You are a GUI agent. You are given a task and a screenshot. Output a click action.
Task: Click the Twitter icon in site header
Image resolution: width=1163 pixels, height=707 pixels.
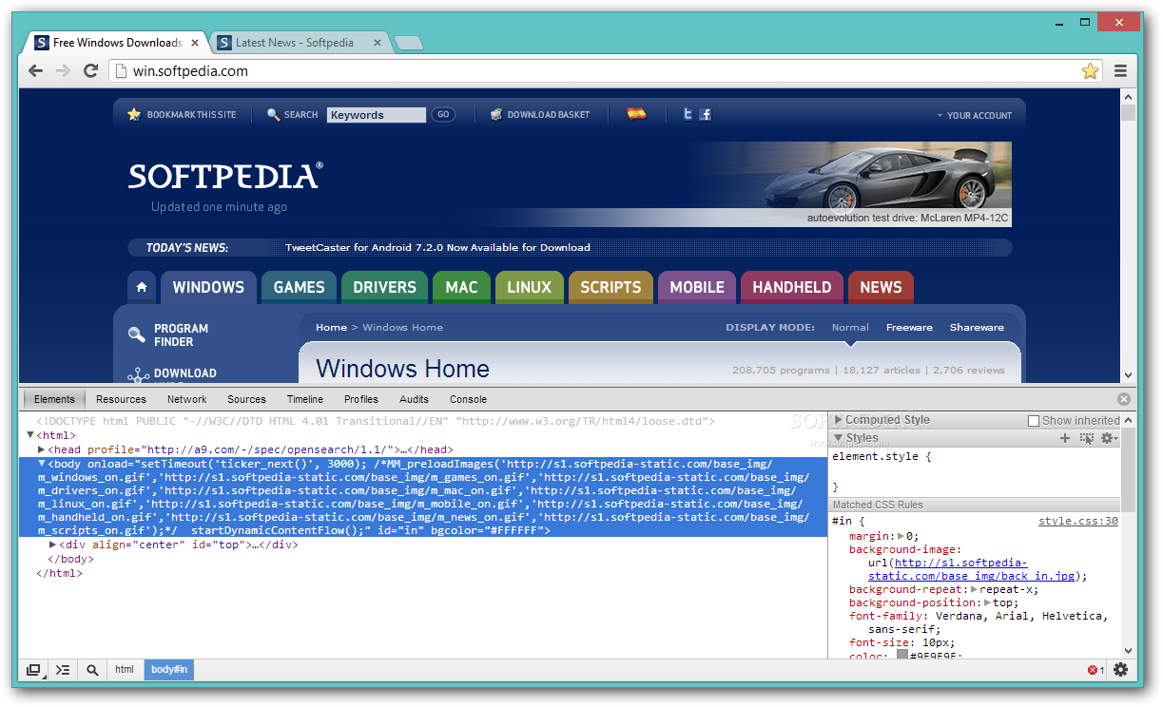coord(688,114)
